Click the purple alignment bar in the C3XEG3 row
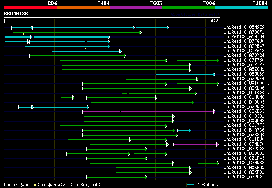The image size is (272, 188). click(149, 112)
